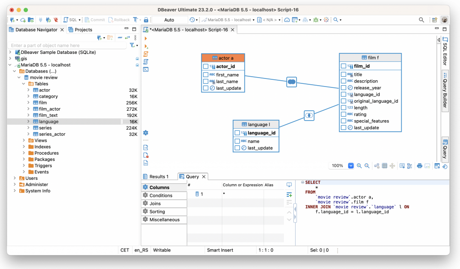Click the bug debug icon in the toolbar

316,20
